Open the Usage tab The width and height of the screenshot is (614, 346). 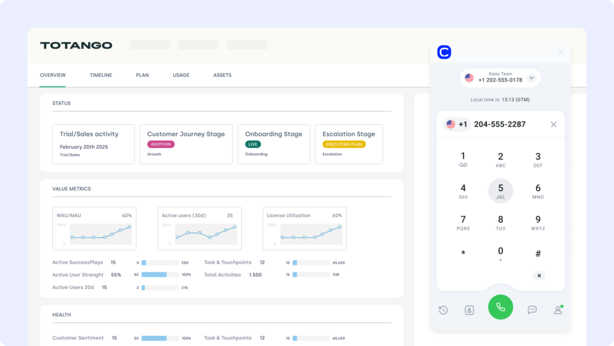[181, 75]
